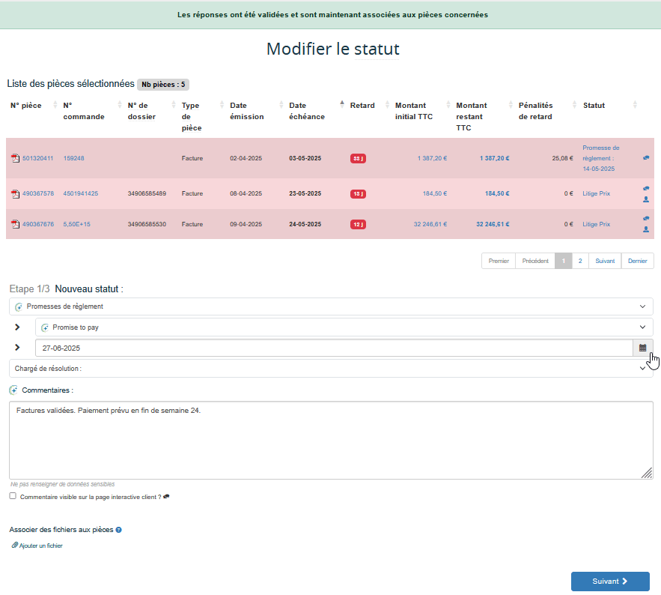Sort table by Date échéance column
Image resolution: width=661 pixels, height=595 pixels.
[x=307, y=111]
